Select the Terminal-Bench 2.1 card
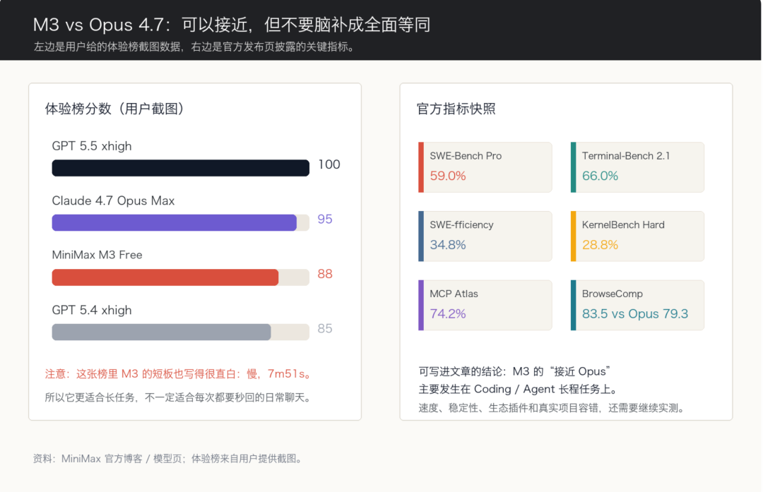 637,167
